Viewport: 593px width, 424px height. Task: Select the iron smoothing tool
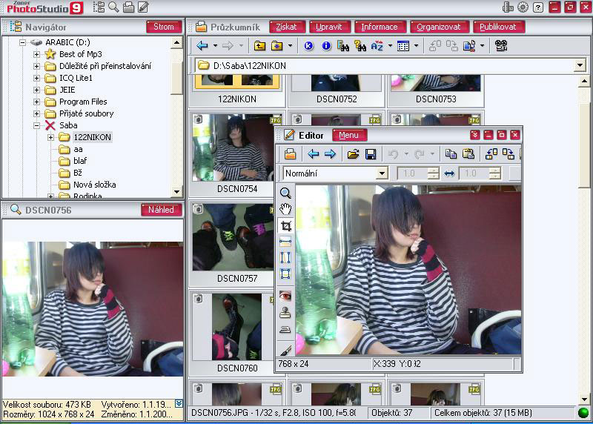285,329
